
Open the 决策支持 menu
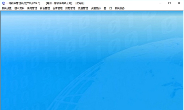tap(96, 8)
